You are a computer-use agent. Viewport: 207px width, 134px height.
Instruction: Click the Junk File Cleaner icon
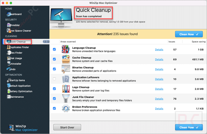click(x=66, y=99)
